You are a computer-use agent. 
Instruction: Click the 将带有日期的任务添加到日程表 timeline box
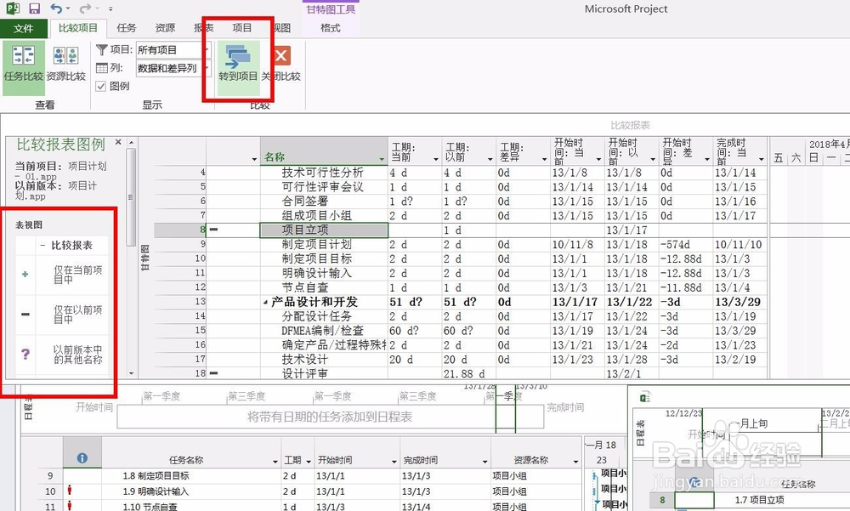click(330, 417)
